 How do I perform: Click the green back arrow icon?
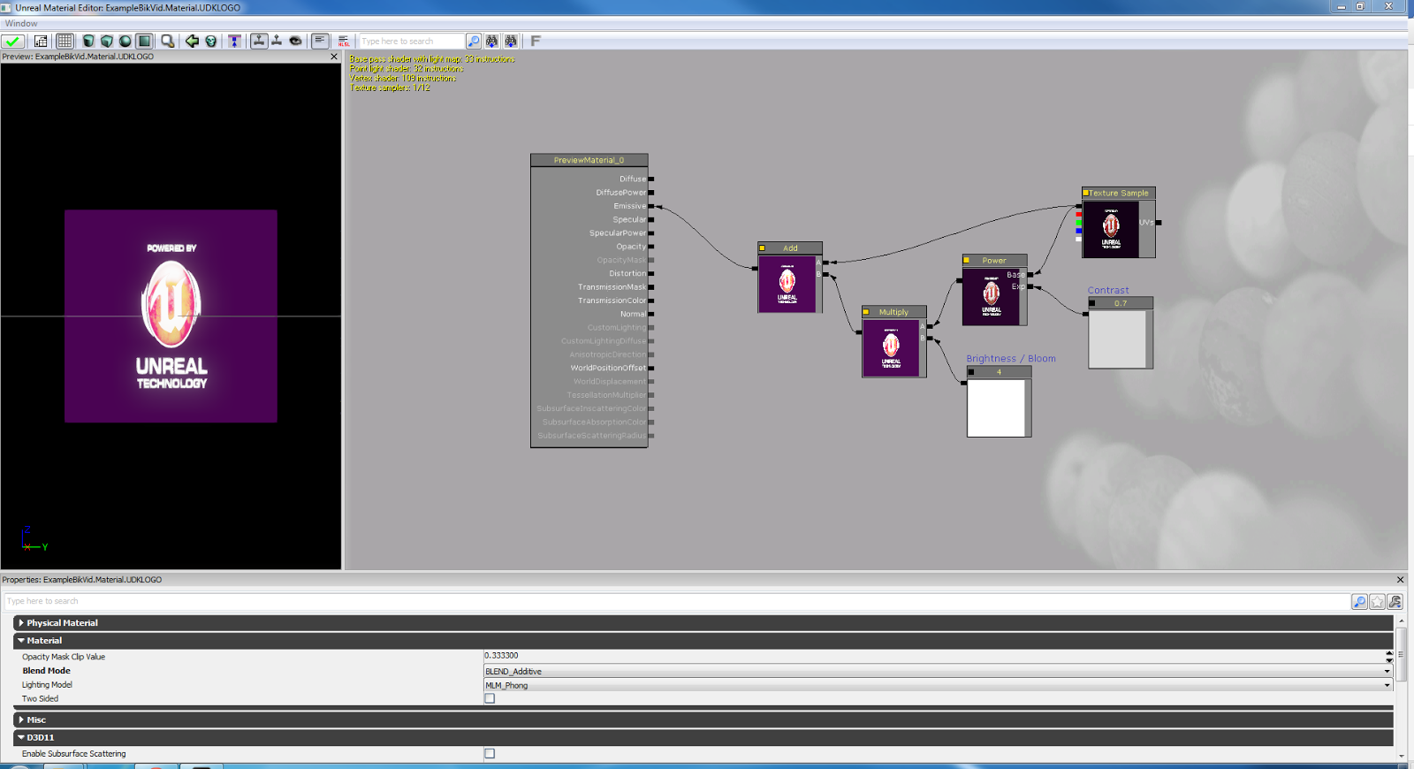[x=192, y=42]
